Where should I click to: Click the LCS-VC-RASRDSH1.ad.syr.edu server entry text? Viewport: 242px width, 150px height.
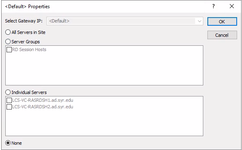[43, 100]
